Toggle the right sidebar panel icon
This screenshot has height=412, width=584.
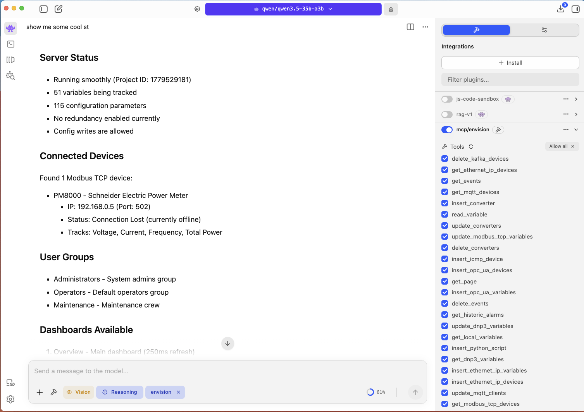click(x=575, y=9)
